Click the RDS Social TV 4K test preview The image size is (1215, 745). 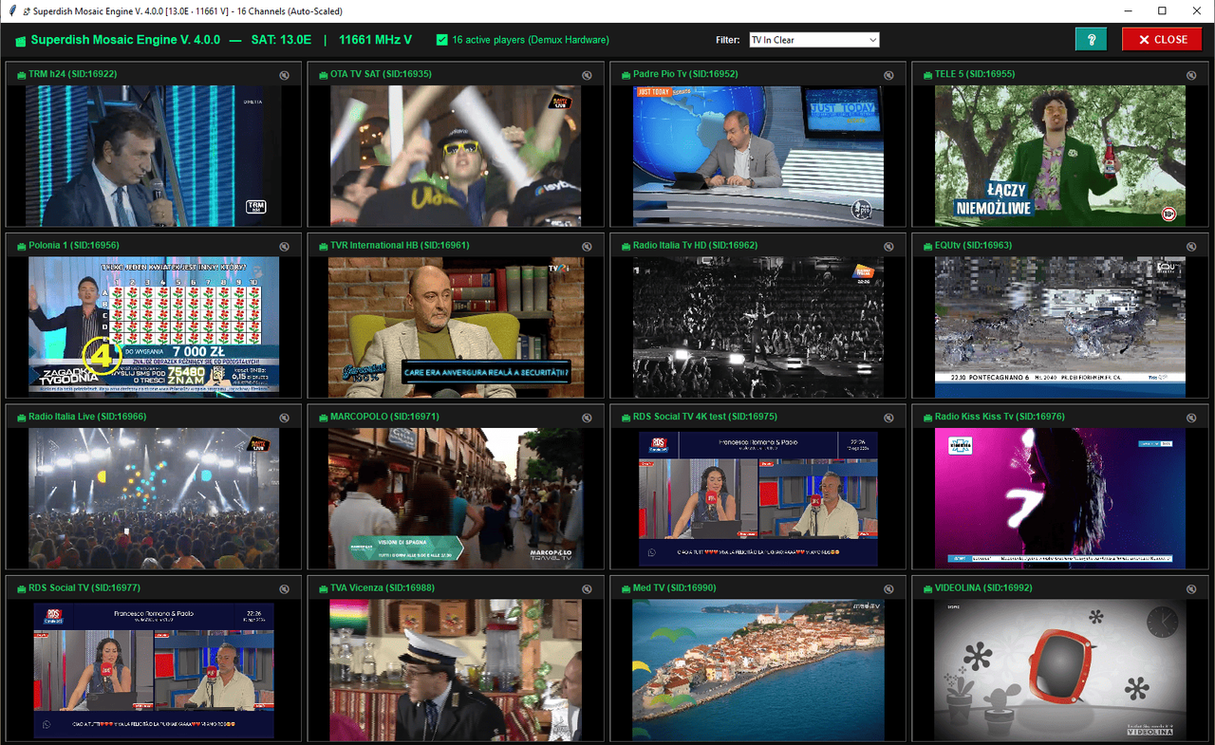[758, 498]
